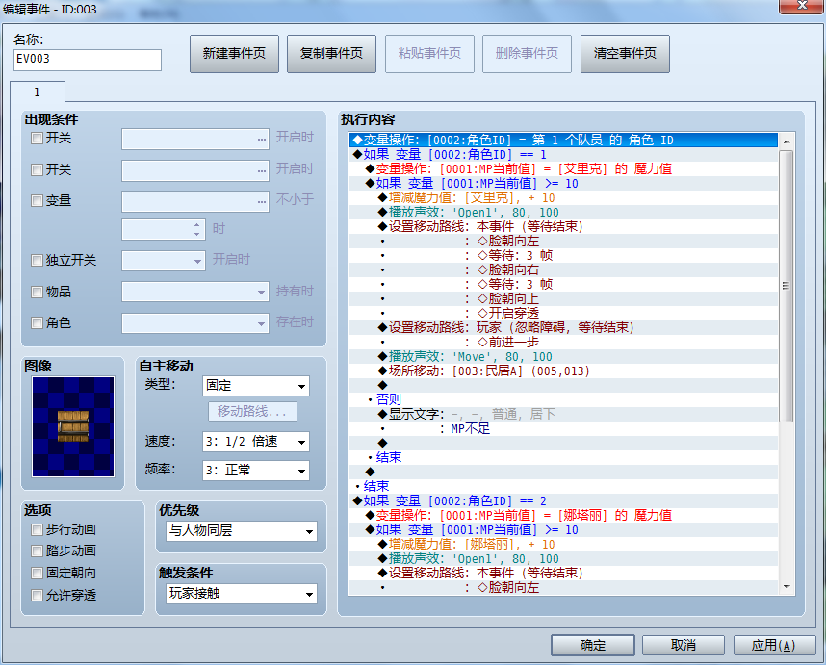Click ellipsis button of 变量 condition field
This screenshot has height=665, width=826.
262,202
